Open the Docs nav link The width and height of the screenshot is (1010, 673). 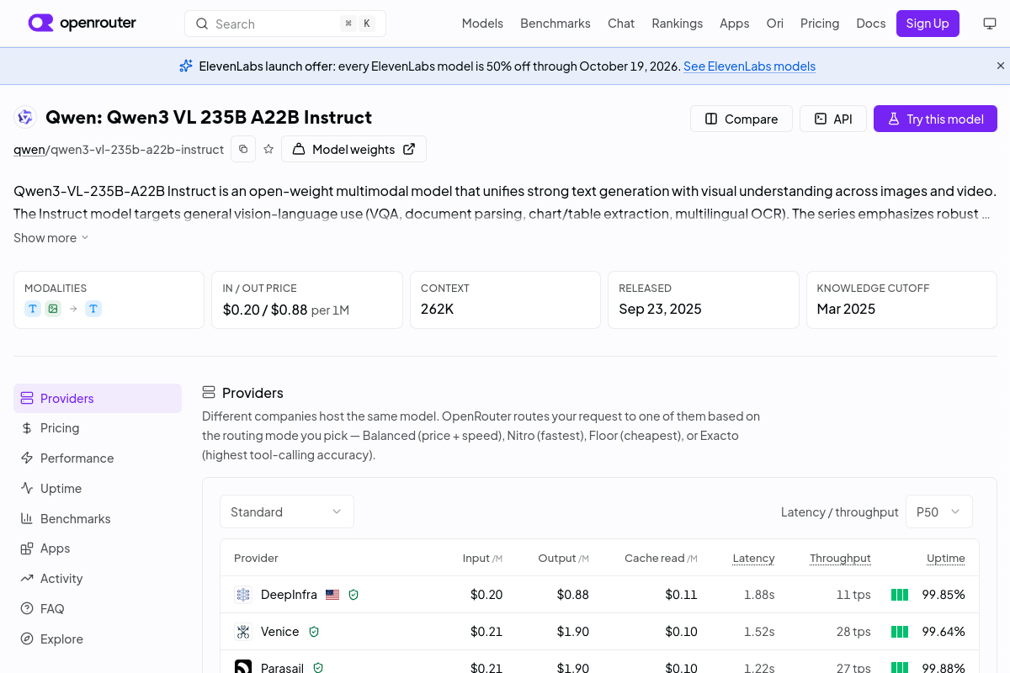pos(871,24)
